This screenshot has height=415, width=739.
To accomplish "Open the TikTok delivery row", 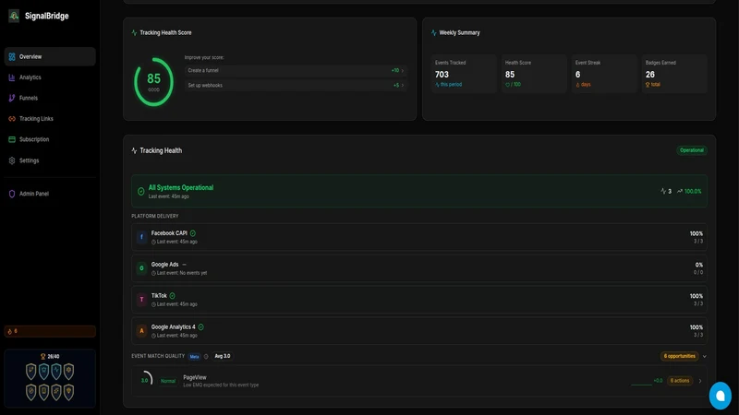I will 419,299.
